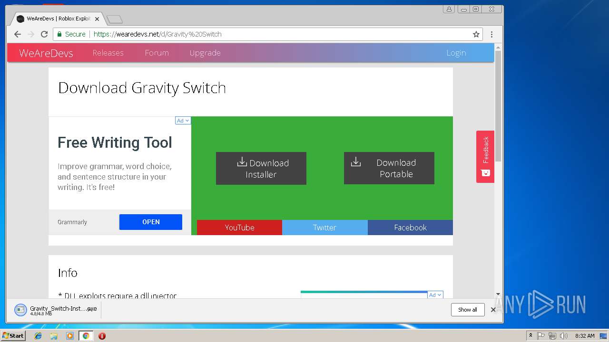Click the Download Gravity Switch heading

(142, 88)
